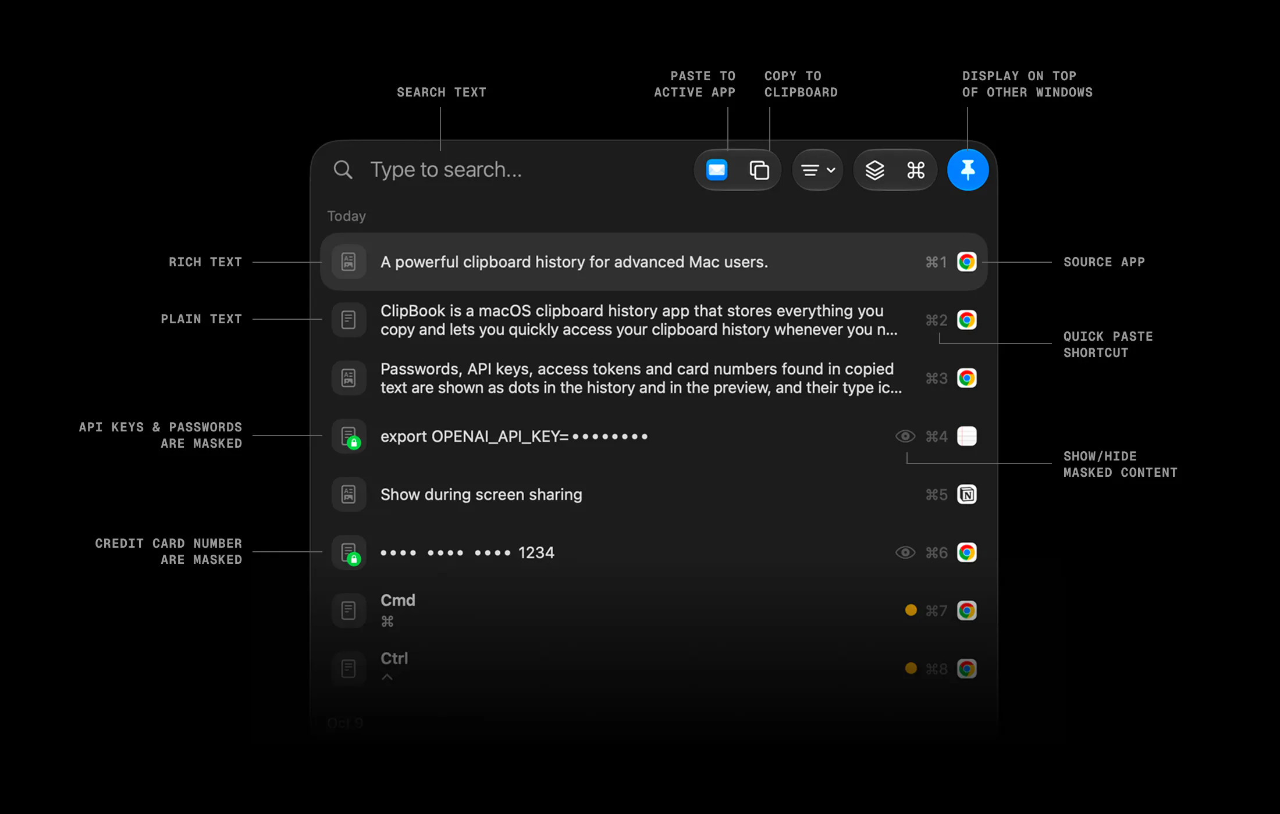Screen dimensions: 1280x814
Task: Click source app icon next to ⌘4
Action: click(966, 436)
